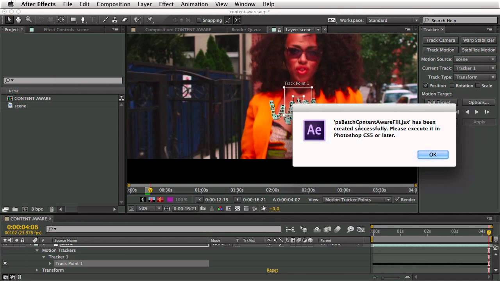Select the Puppet Pin tool

coord(150,20)
